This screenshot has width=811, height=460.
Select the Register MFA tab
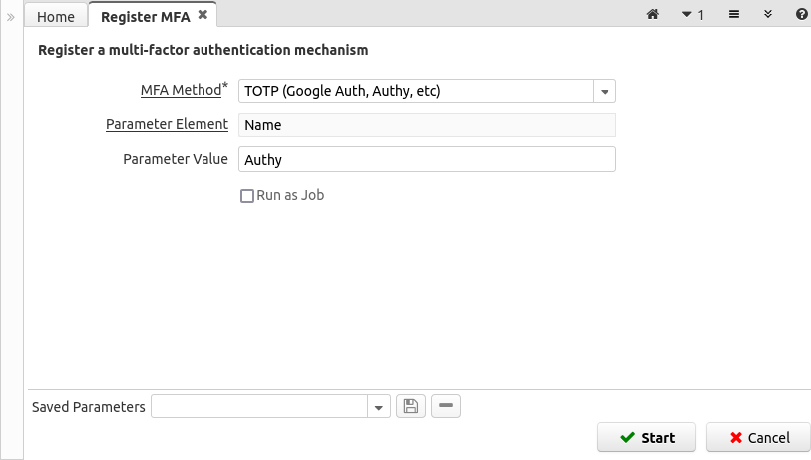[145, 17]
